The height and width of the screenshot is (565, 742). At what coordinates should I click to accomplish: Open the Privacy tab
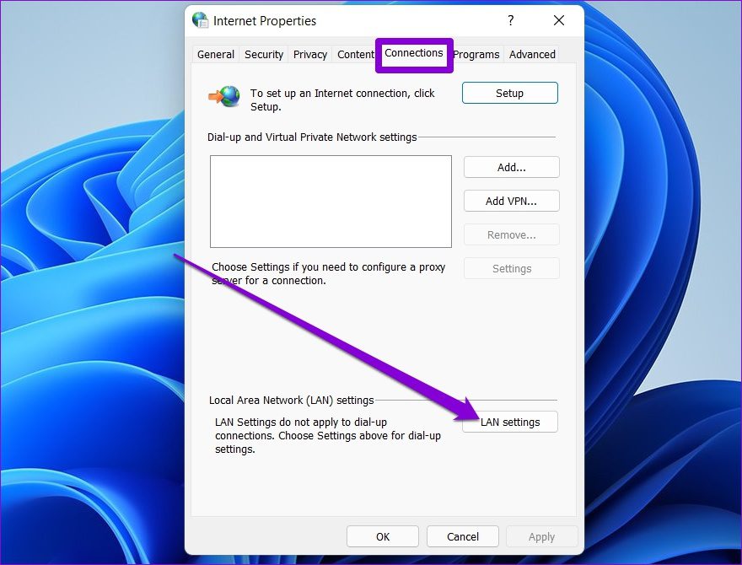click(x=309, y=54)
